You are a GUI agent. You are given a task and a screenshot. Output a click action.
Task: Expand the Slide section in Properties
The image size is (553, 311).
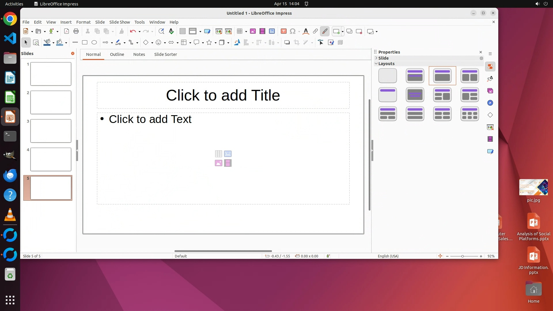point(376,58)
